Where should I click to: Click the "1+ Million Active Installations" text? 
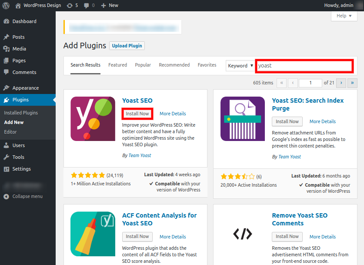(x=101, y=184)
